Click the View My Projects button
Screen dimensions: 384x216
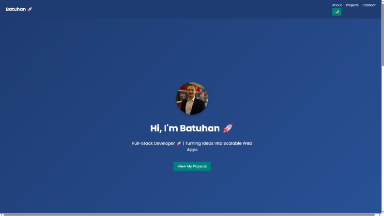pos(192,166)
